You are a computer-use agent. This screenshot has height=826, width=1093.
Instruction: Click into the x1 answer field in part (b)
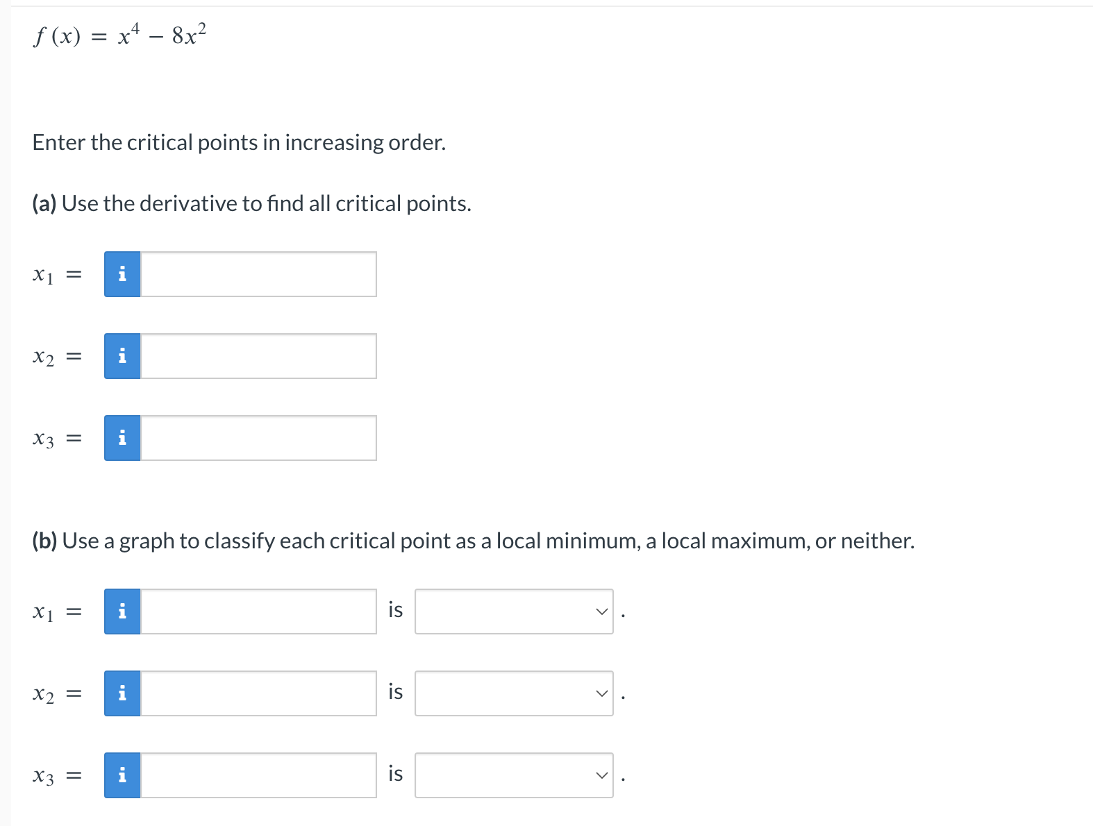coord(257,611)
